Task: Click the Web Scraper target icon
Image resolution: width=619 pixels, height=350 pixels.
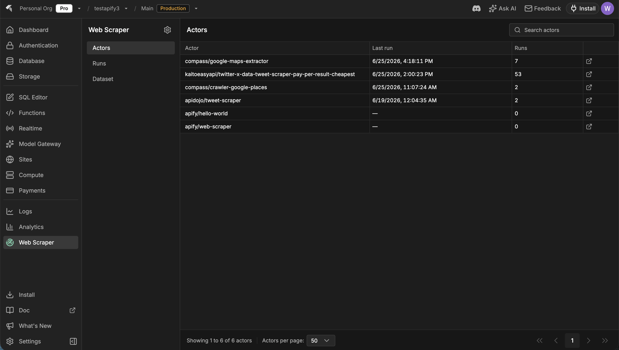Action: click(x=10, y=242)
